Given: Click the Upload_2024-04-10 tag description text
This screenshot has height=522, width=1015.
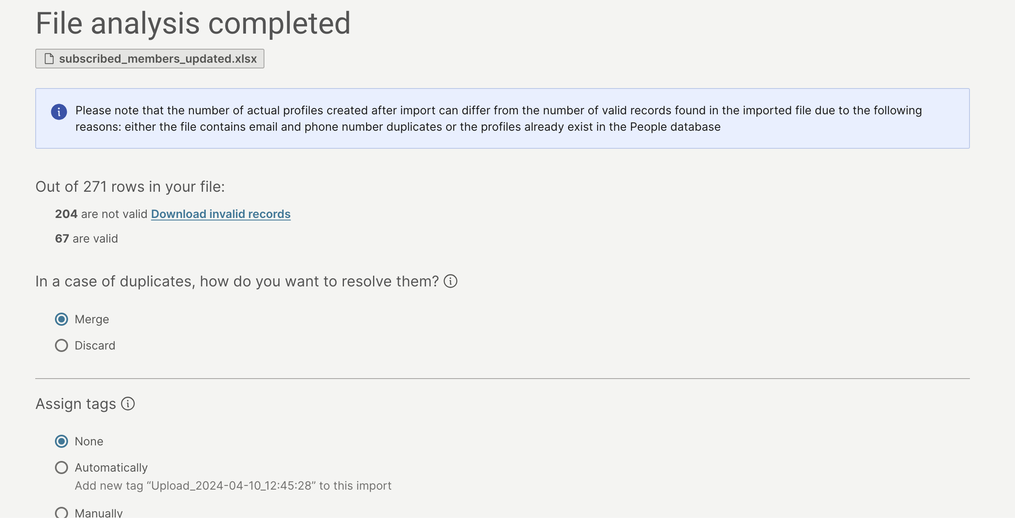Looking at the screenshot, I should coord(233,486).
